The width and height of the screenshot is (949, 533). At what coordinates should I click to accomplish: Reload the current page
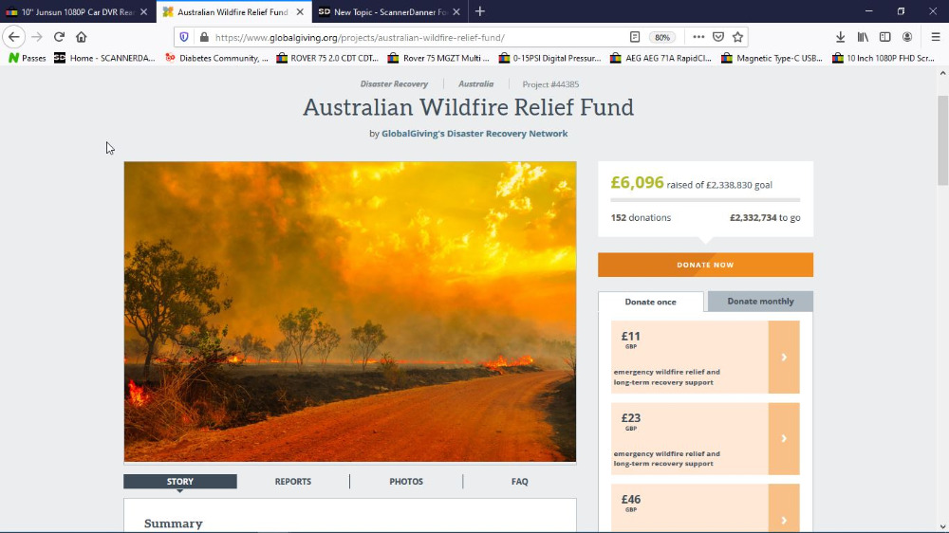tap(59, 37)
